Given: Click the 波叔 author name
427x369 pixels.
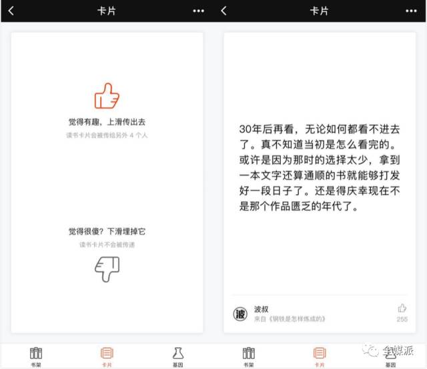Looking at the screenshot, I should click(x=262, y=309).
